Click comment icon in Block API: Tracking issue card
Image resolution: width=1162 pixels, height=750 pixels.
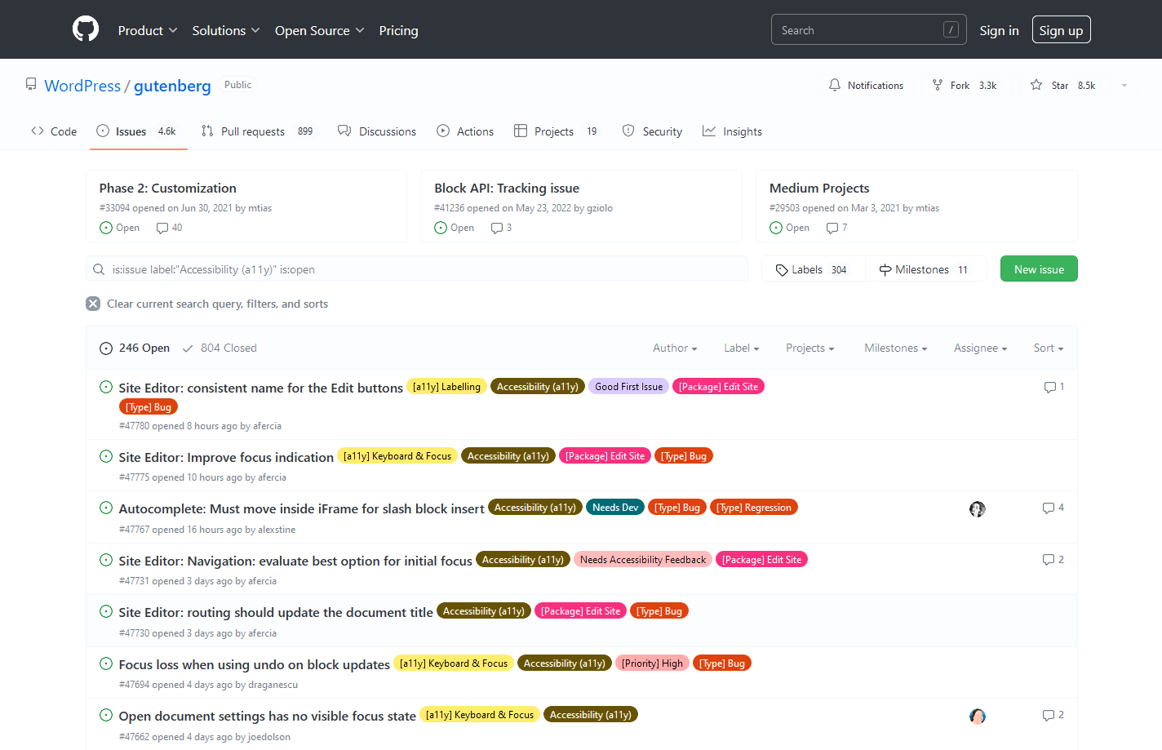[x=497, y=229]
